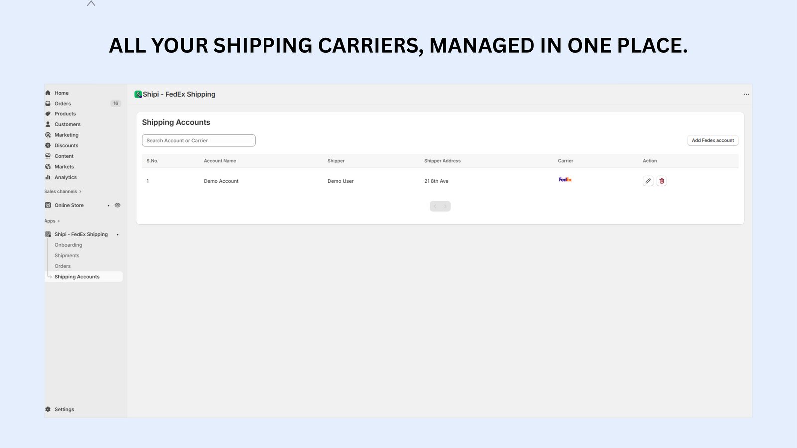Click the dot beside Shipi - FedEx Shipping
The height and width of the screenshot is (448, 797).
[x=117, y=234]
